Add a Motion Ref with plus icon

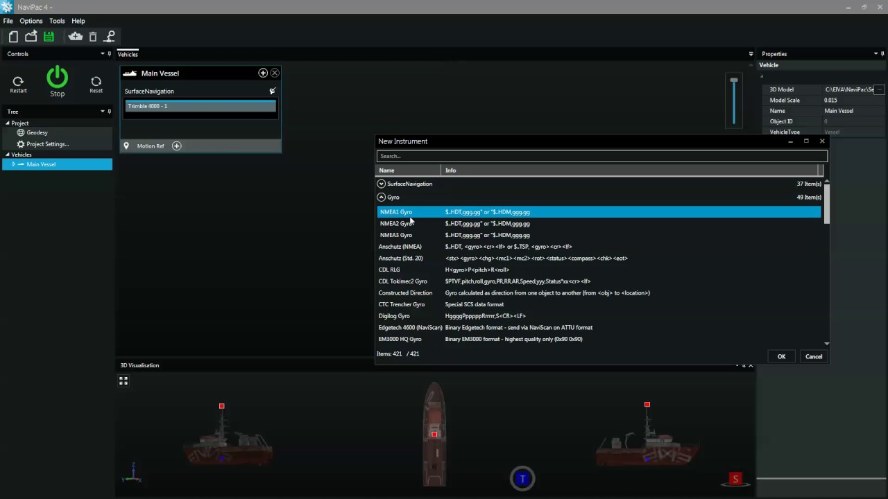click(176, 146)
